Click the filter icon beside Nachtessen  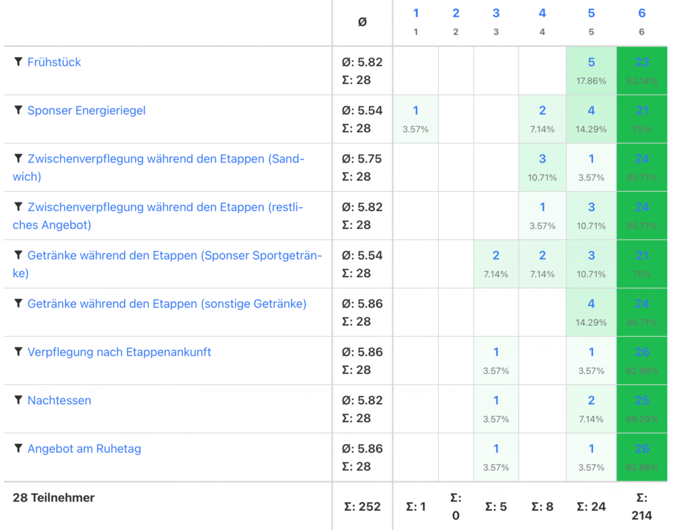(x=19, y=400)
